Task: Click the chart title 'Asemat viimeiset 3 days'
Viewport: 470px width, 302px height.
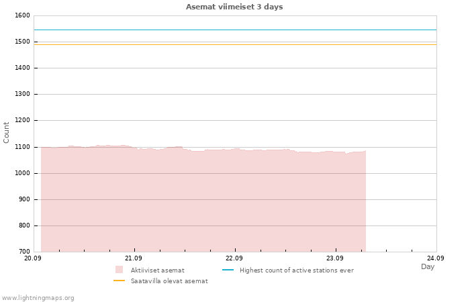Action: point(234,7)
